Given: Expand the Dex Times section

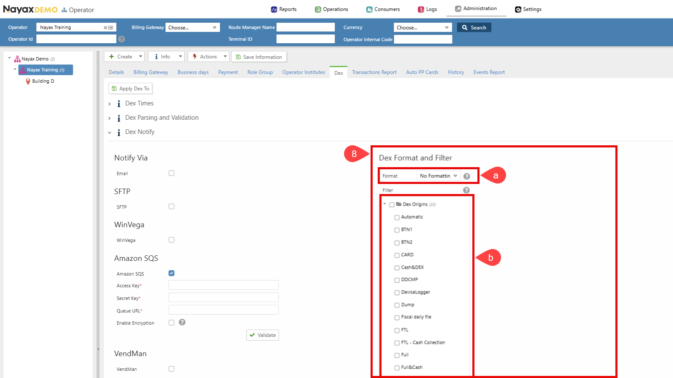Looking at the screenshot, I should [x=109, y=104].
